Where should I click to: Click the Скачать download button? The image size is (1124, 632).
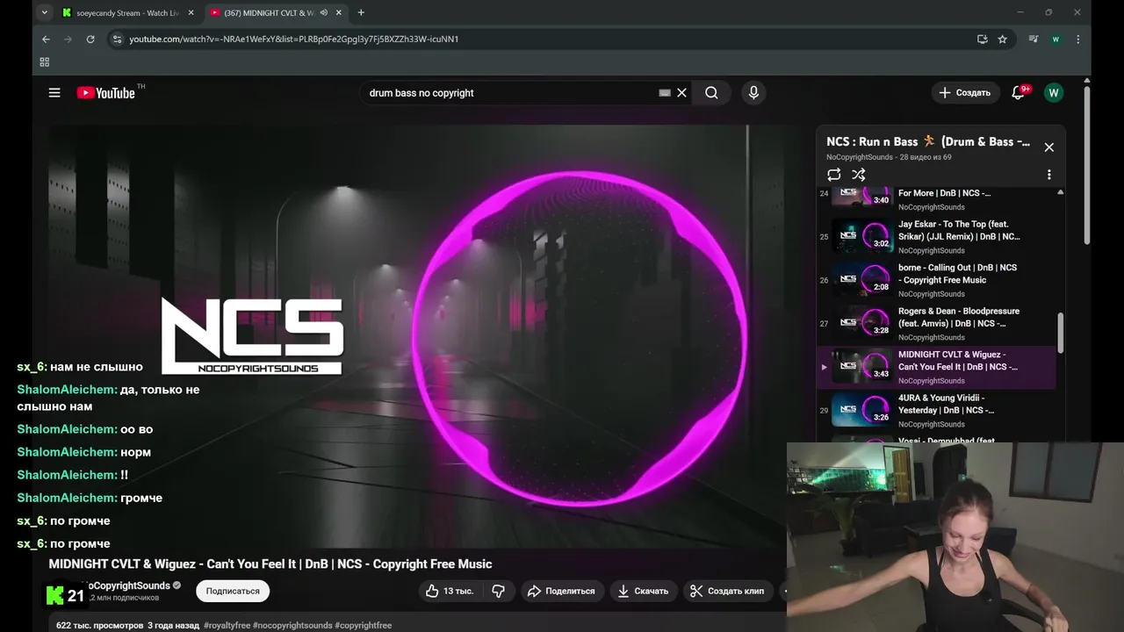click(643, 591)
